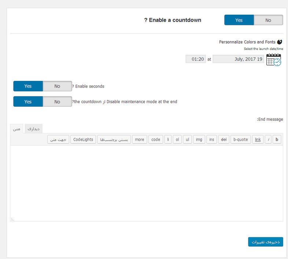Open Personnalize Colors and Fonts link
Screen dimensions: 288x259
[247, 42]
